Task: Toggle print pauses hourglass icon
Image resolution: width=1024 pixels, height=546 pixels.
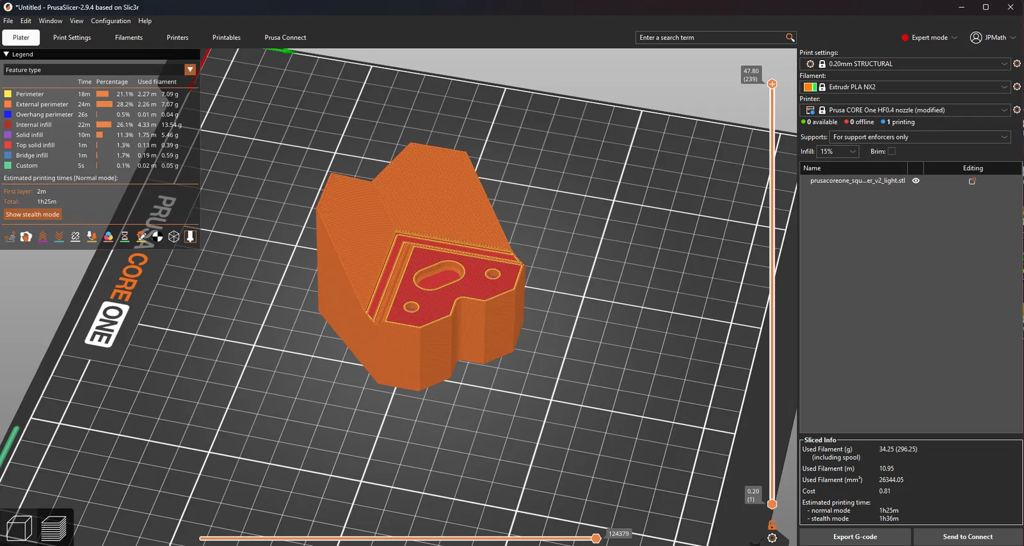Action: coord(125,237)
